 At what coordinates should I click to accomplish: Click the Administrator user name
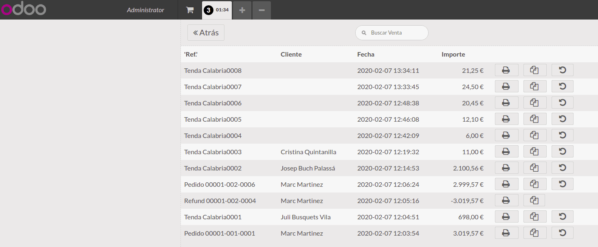coord(145,10)
